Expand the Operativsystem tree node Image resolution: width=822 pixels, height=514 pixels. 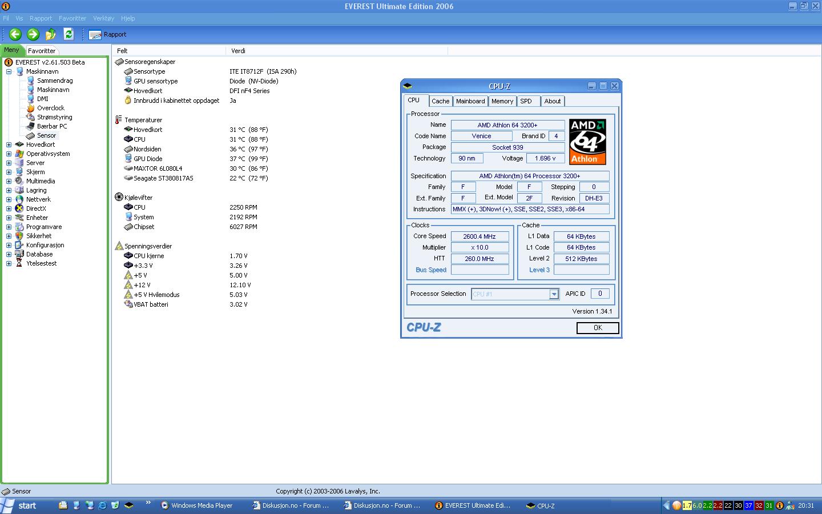pos(9,154)
